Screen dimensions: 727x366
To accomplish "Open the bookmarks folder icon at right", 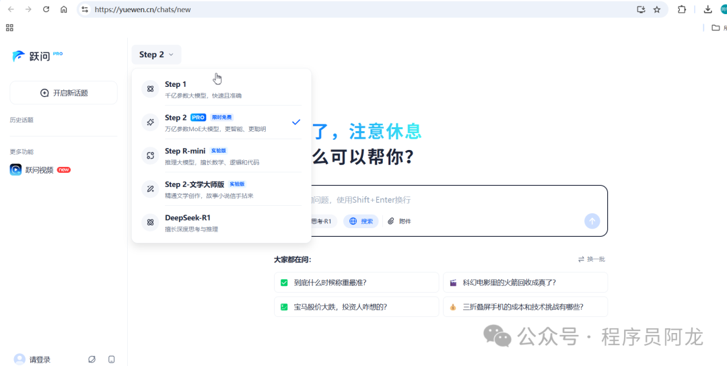I will [716, 28].
